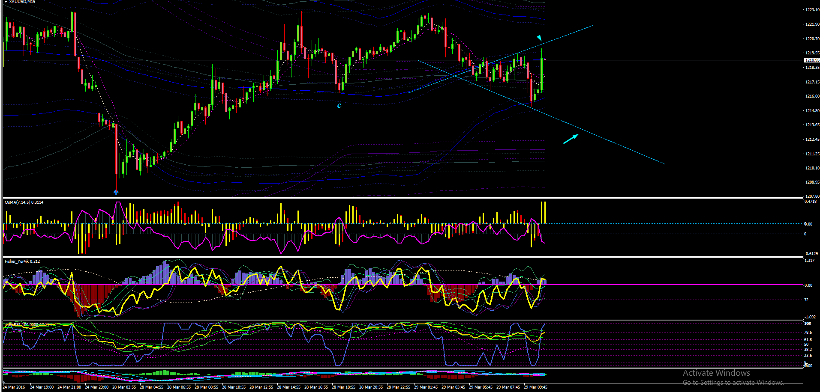Click the StochRSI level 61.8 label
Image resolution: width=820 pixels, height=392 pixels.
tap(808, 340)
